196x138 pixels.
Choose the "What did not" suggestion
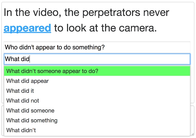[23, 101]
